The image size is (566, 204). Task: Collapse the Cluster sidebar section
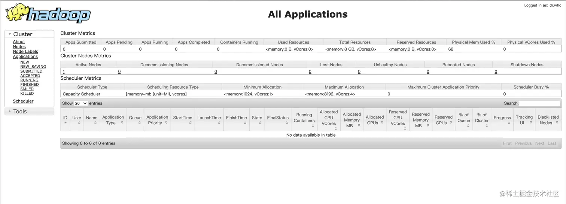coord(29,34)
